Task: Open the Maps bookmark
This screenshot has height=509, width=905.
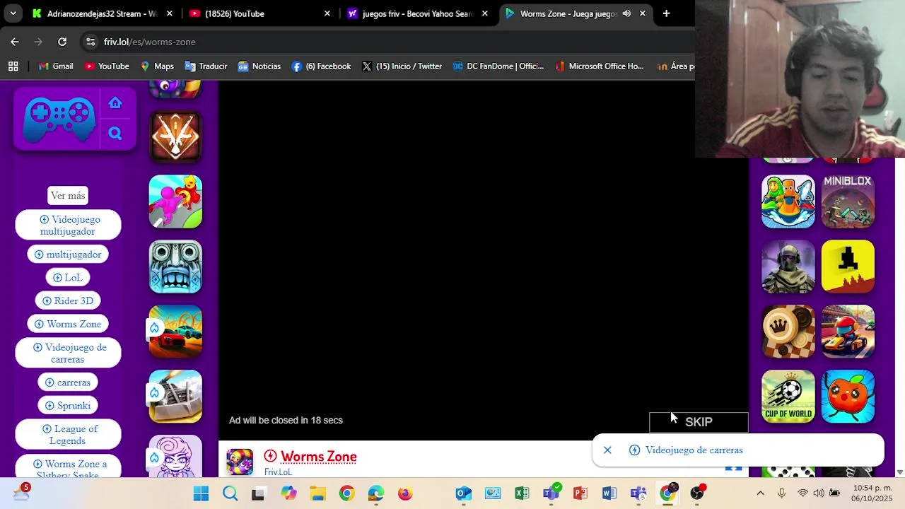Action: click(157, 66)
